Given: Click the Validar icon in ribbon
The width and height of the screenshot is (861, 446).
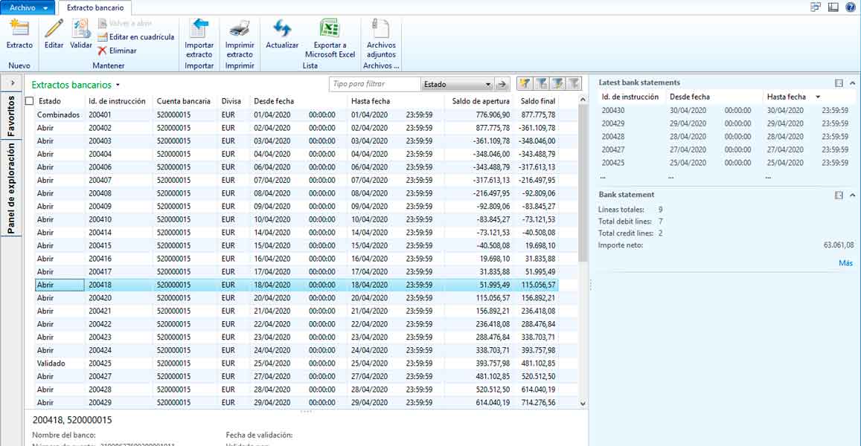Looking at the screenshot, I should click(x=81, y=30).
